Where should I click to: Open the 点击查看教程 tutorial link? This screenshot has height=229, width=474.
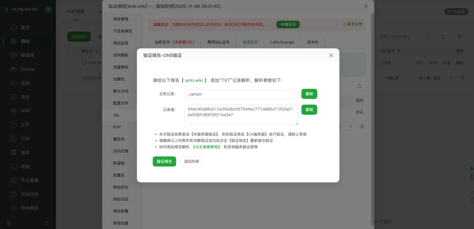click(x=206, y=147)
